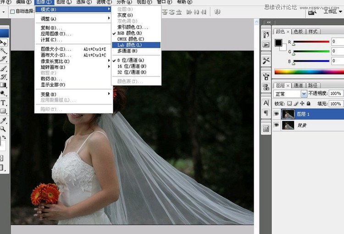Open the History panel icon

(266, 35)
